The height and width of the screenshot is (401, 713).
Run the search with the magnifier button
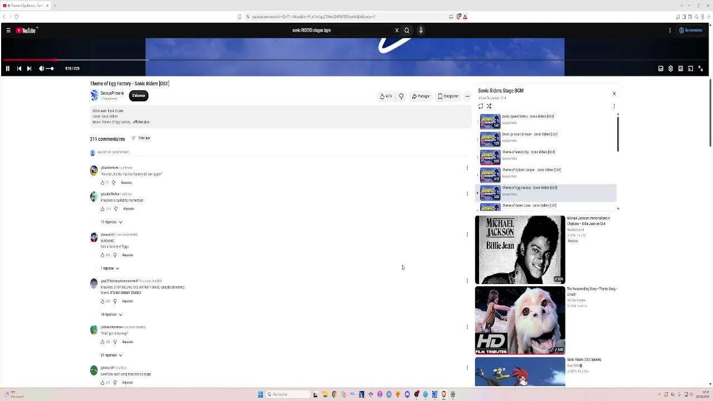tap(407, 31)
